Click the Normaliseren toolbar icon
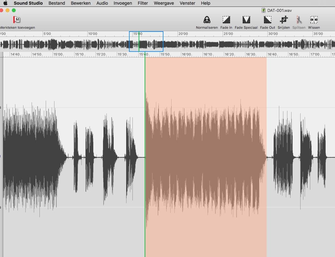Image resolution: width=335 pixels, height=257 pixels. 207,20
